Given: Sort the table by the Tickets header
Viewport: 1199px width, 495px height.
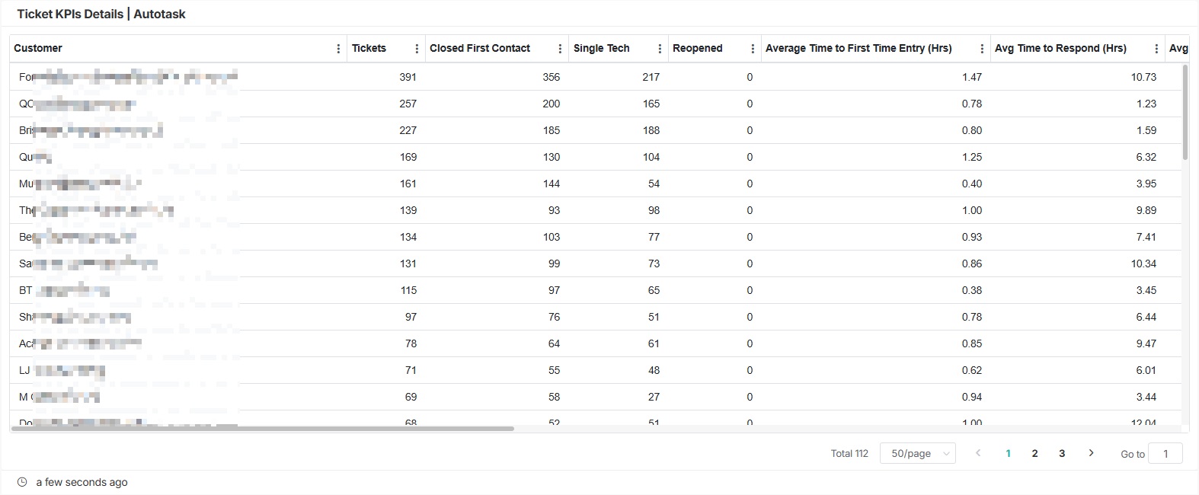Looking at the screenshot, I should coord(369,48).
